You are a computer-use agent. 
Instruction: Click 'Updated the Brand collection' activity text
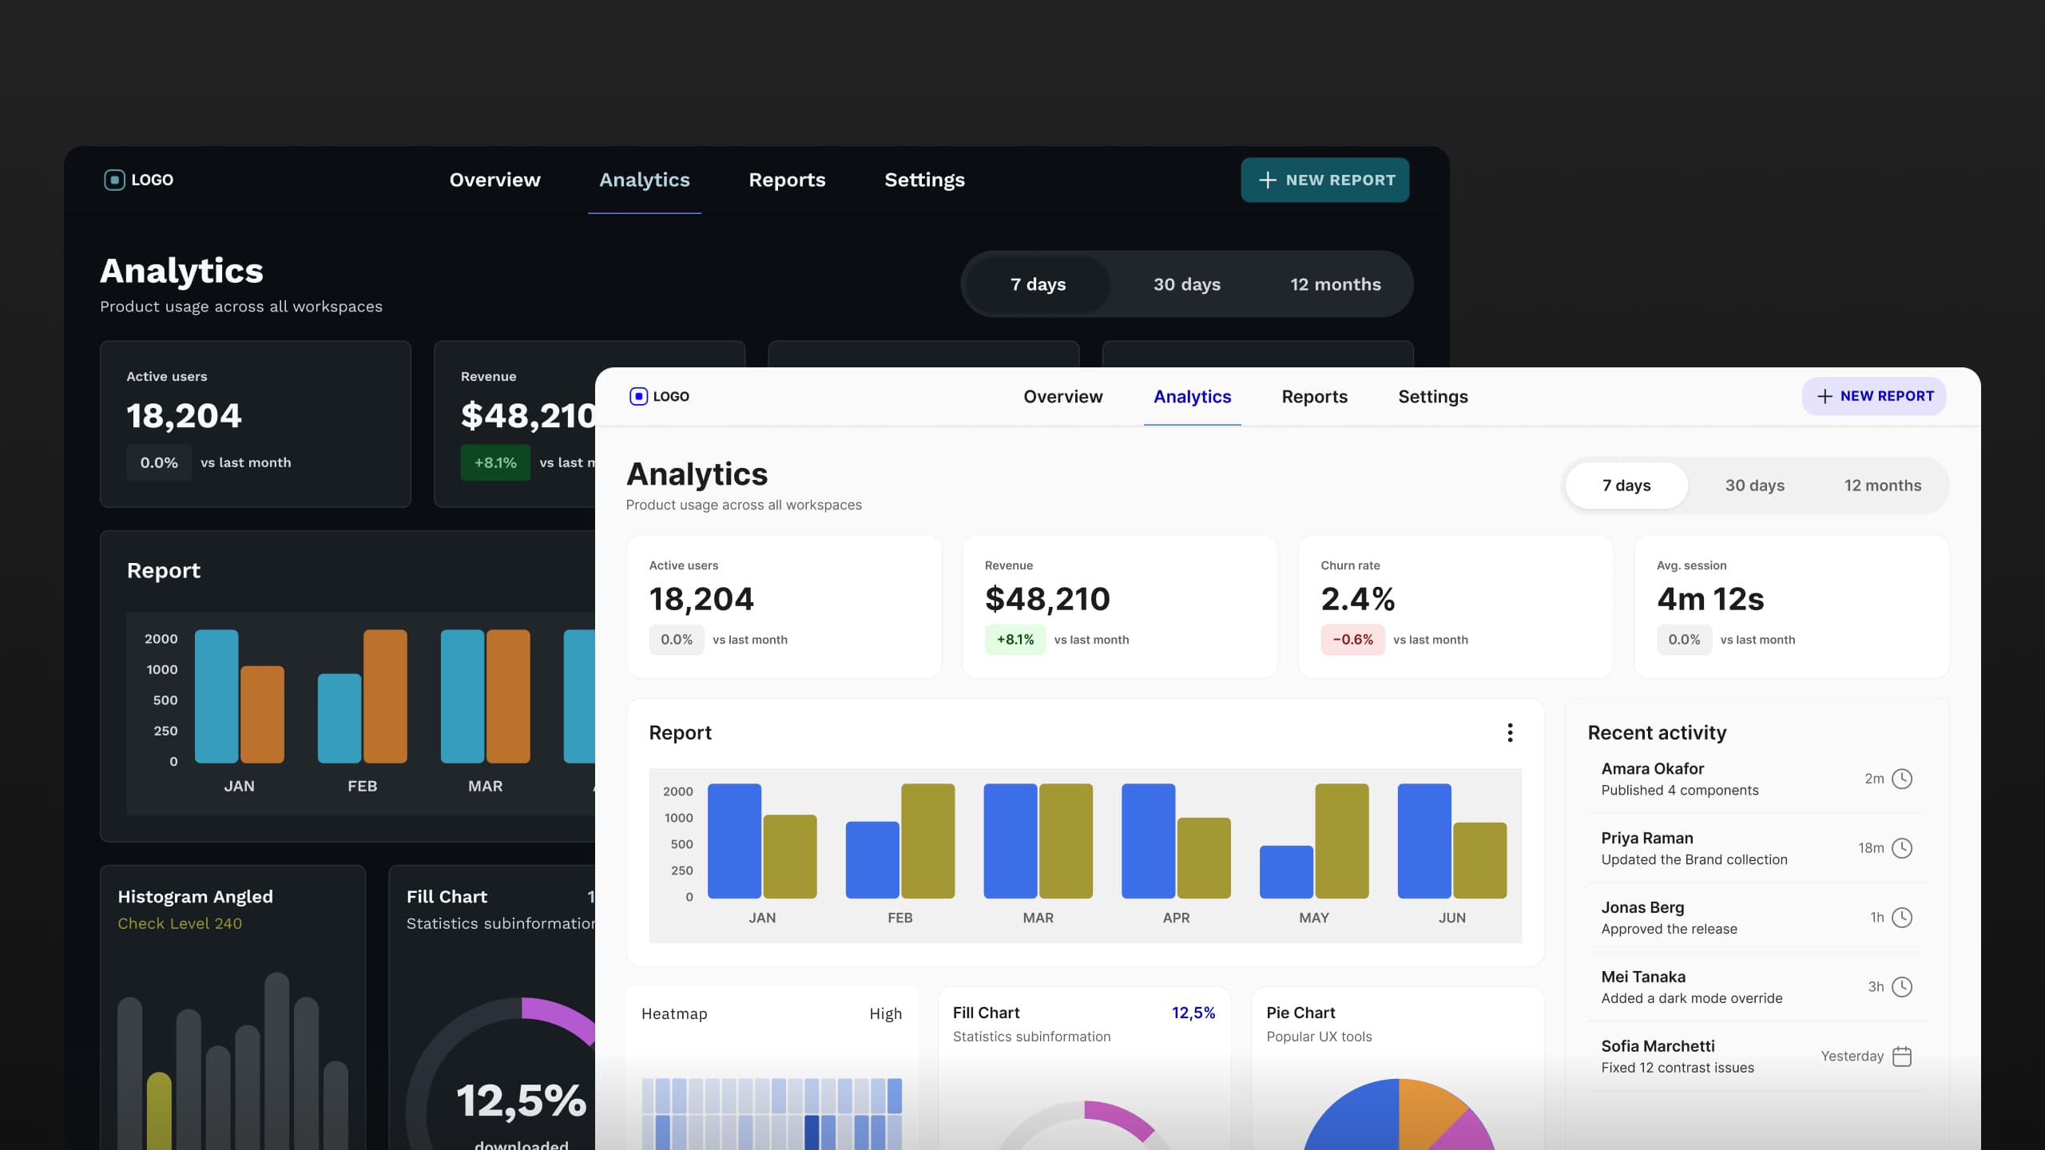(x=1694, y=859)
